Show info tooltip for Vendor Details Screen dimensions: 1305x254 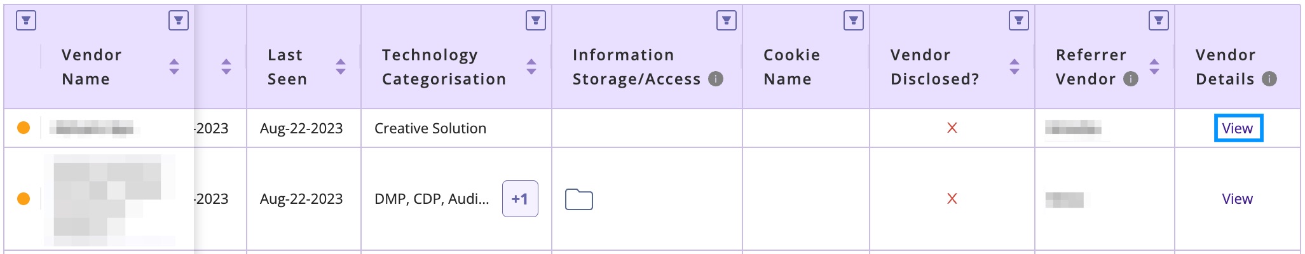pyautogui.click(x=1269, y=79)
